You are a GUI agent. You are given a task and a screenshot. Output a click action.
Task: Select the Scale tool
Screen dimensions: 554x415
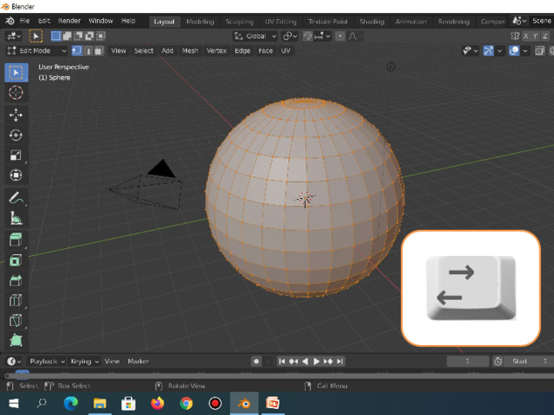click(x=16, y=155)
